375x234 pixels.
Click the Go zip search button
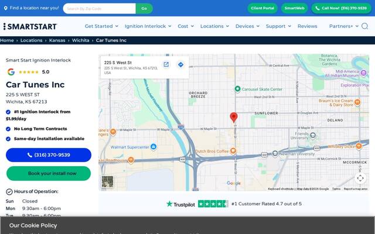(144, 8)
